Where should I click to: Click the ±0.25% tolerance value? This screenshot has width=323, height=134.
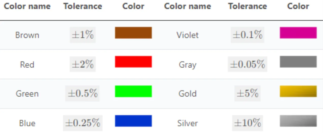point(83,123)
